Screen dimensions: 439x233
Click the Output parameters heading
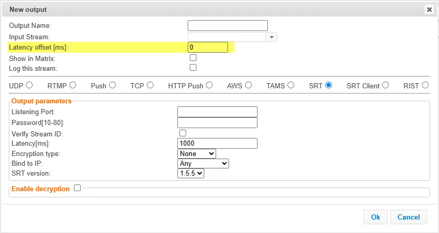click(41, 101)
